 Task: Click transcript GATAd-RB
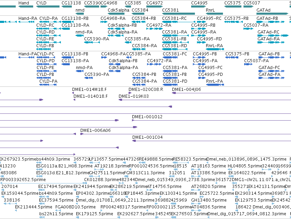pos(267,18)
